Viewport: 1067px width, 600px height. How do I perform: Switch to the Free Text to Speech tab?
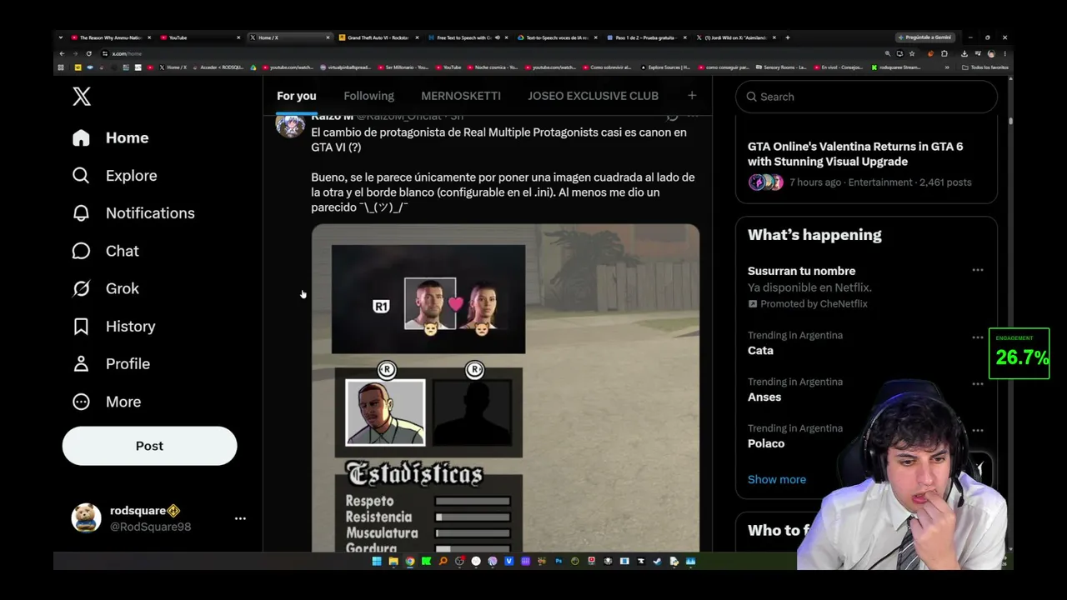pos(467,37)
